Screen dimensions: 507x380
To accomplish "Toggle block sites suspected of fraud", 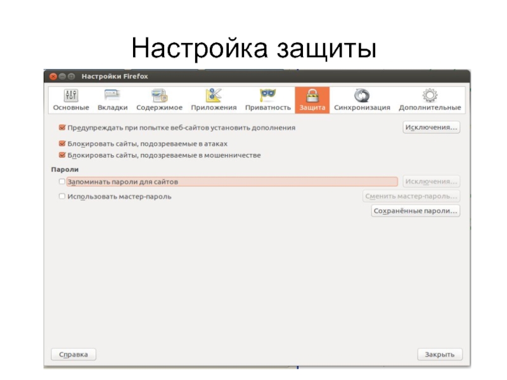I will pos(62,155).
